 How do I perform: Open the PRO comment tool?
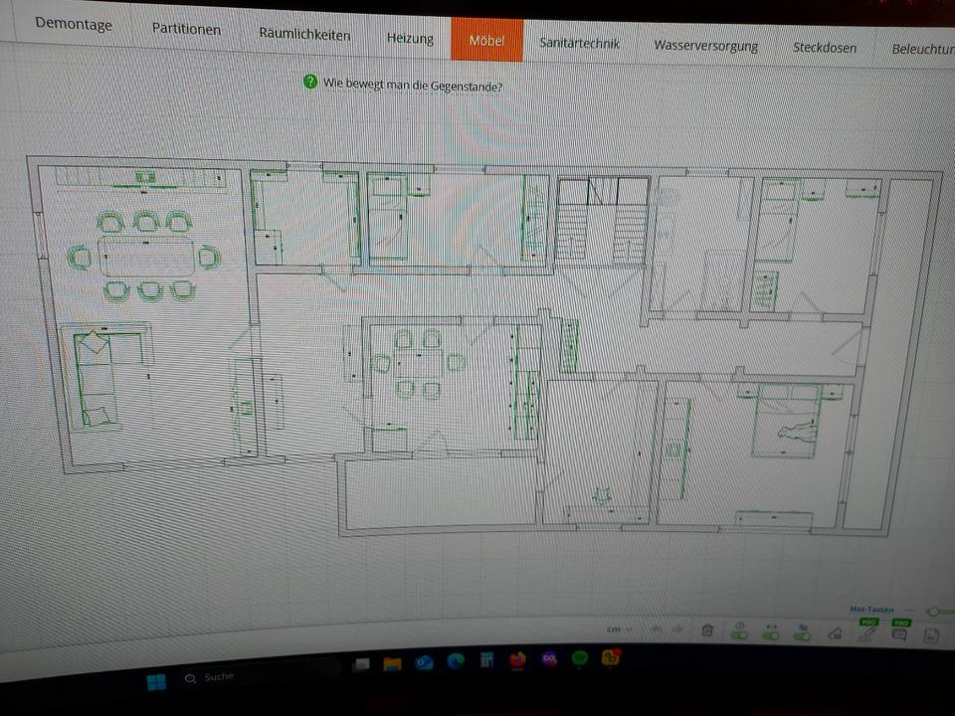[900, 634]
